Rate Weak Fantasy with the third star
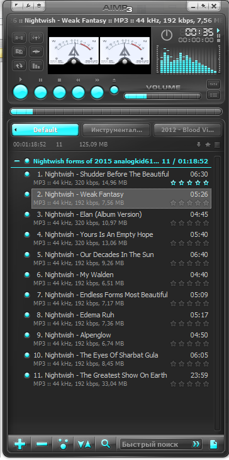This screenshot has width=229, height=460. (x=189, y=203)
